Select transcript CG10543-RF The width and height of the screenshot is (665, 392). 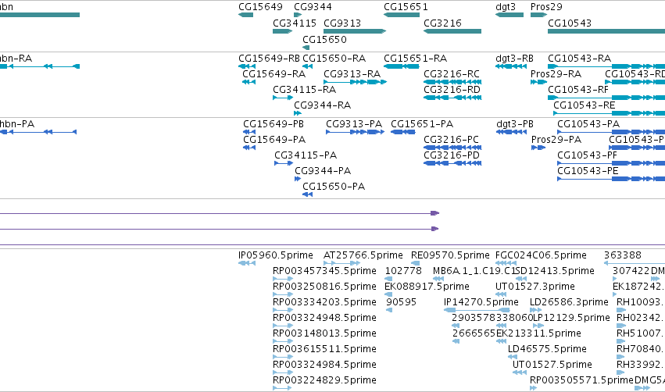(x=578, y=90)
